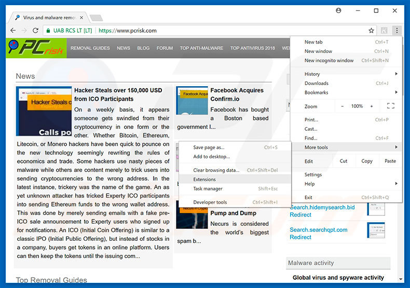This screenshot has width=410, height=288.
Task: Open the REMOVAL GUIDES nav item
Action: pyautogui.click(x=90, y=48)
